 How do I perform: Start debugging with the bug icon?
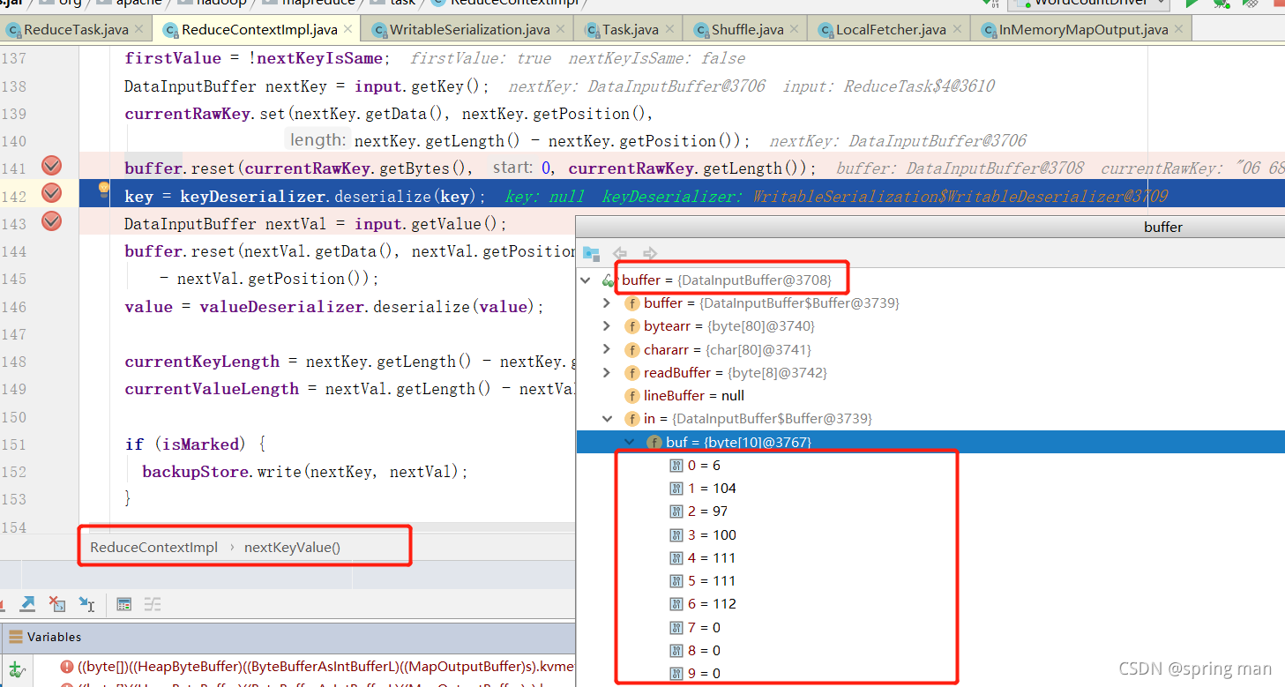pos(1221,3)
